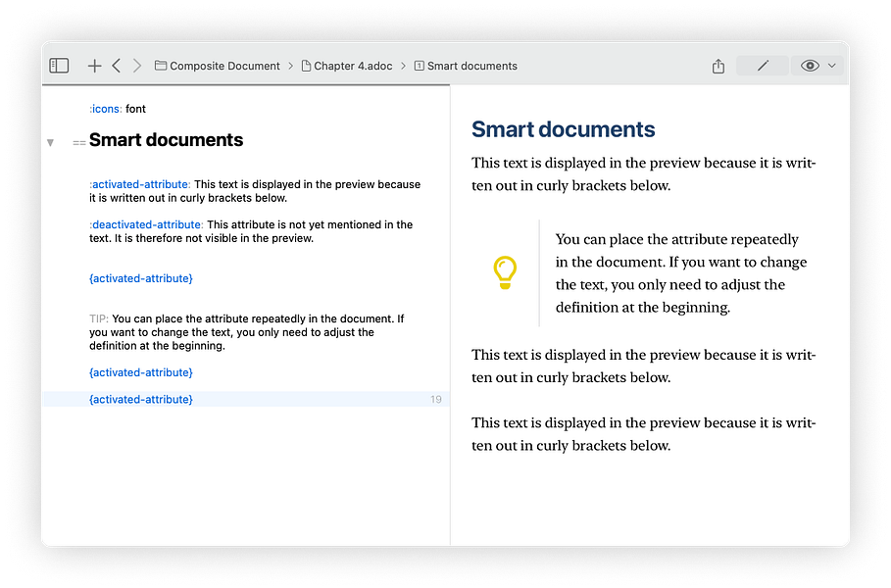Click the == heading marker in editor

click(x=79, y=143)
